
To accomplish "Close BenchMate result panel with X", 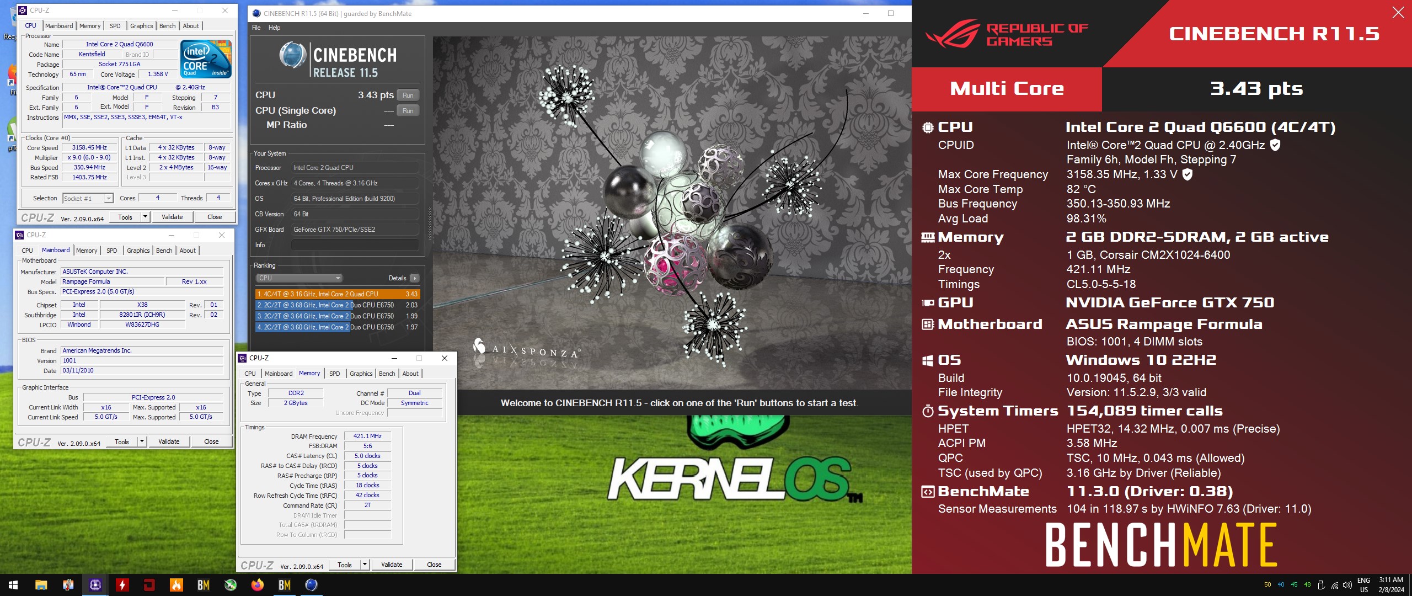I will [x=1398, y=12].
